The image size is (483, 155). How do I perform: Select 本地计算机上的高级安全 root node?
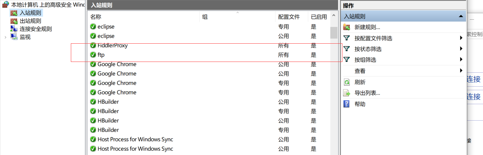pos(48,5)
